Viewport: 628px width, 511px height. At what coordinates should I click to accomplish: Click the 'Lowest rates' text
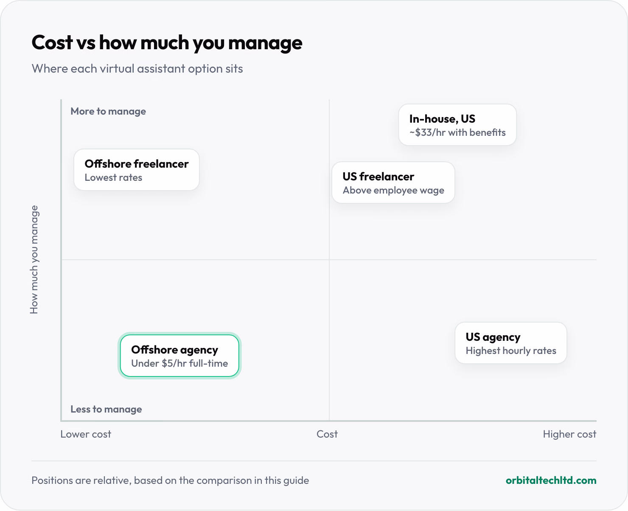(113, 177)
